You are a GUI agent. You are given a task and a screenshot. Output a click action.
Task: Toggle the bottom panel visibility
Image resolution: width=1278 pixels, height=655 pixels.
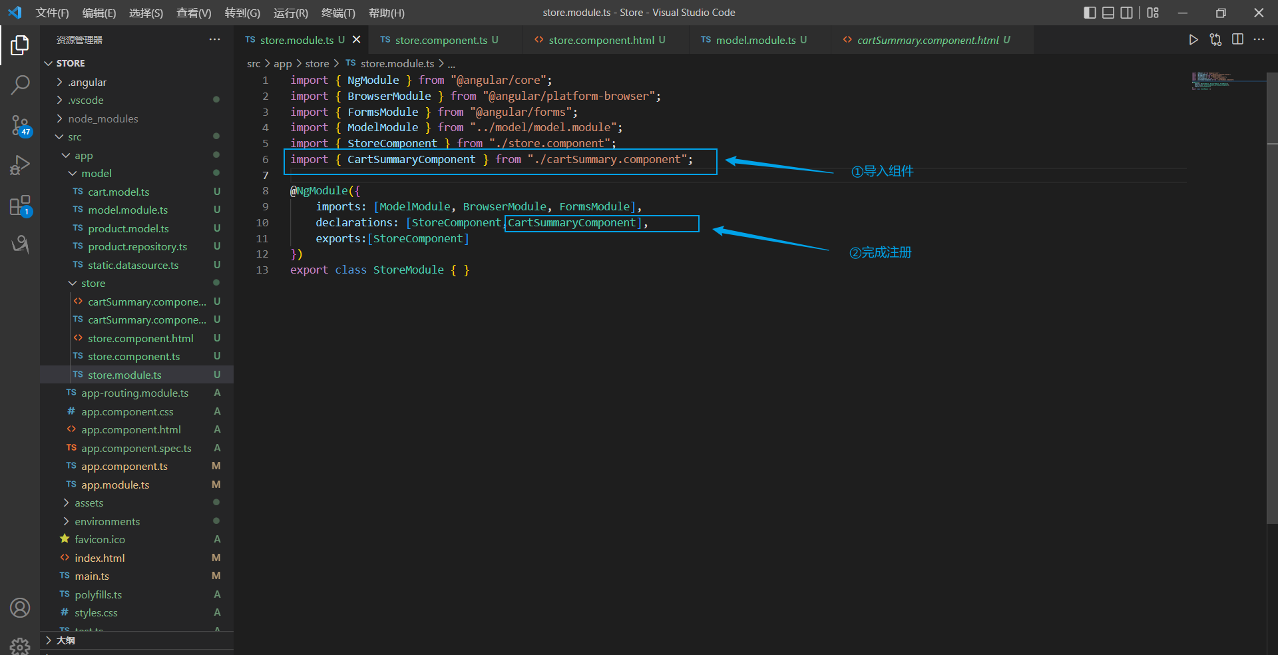click(1108, 13)
